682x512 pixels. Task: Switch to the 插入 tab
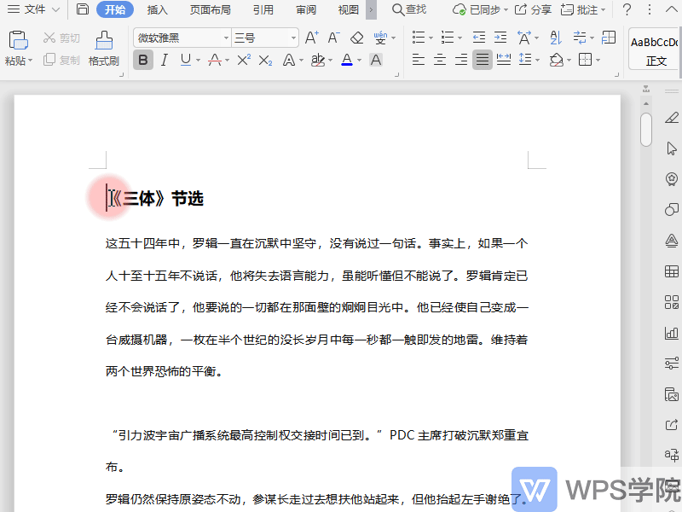(158, 9)
